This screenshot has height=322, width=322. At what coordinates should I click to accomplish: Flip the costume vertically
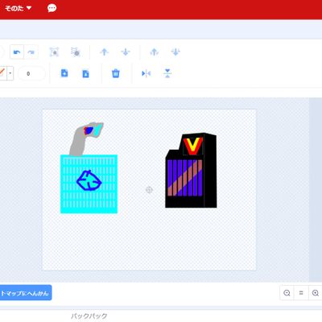tap(167, 73)
